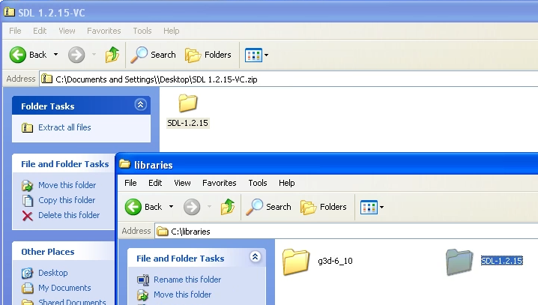Screen dimensions: 538x305
Task: Click the Up folder icon in libraries window
Action: [228, 207]
